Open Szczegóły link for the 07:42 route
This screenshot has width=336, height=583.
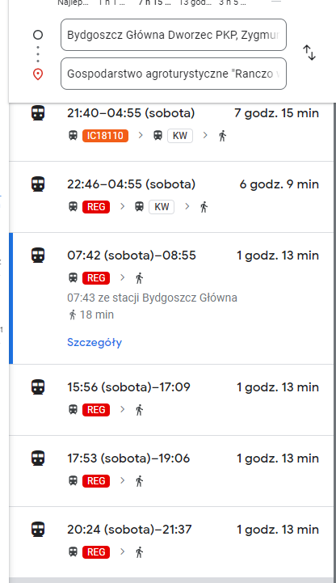click(x=94, y=342)
